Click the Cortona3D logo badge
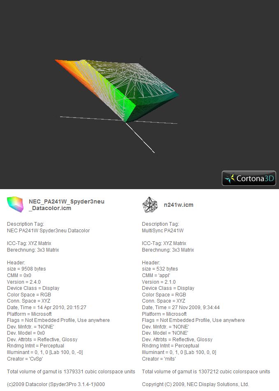Image resolution: width=279 pixels, height=391 pixels. tap(249, 178)
